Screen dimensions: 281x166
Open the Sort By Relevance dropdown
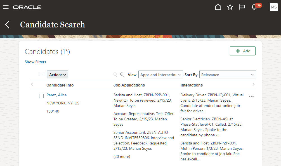coord(228,75)
